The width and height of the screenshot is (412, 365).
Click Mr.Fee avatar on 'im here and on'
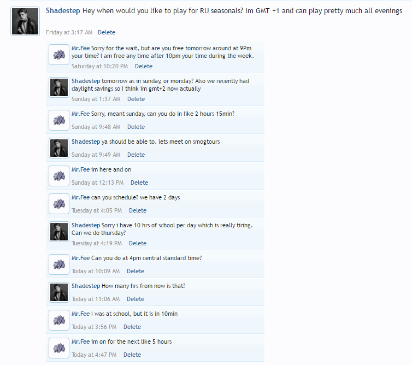click(59, 176)
